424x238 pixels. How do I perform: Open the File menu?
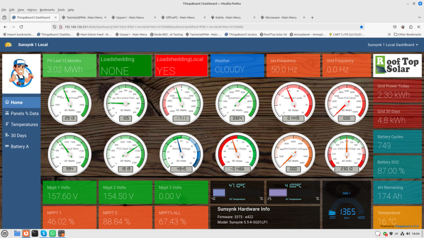(4, 10)
